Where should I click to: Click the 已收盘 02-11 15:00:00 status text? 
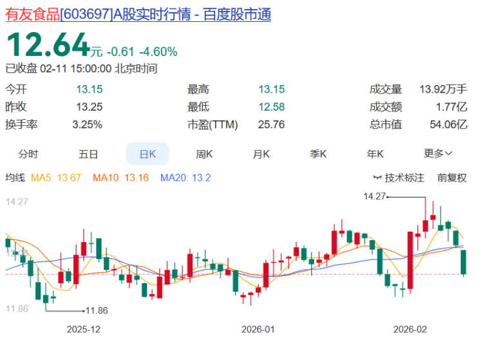tap(81, 68)
